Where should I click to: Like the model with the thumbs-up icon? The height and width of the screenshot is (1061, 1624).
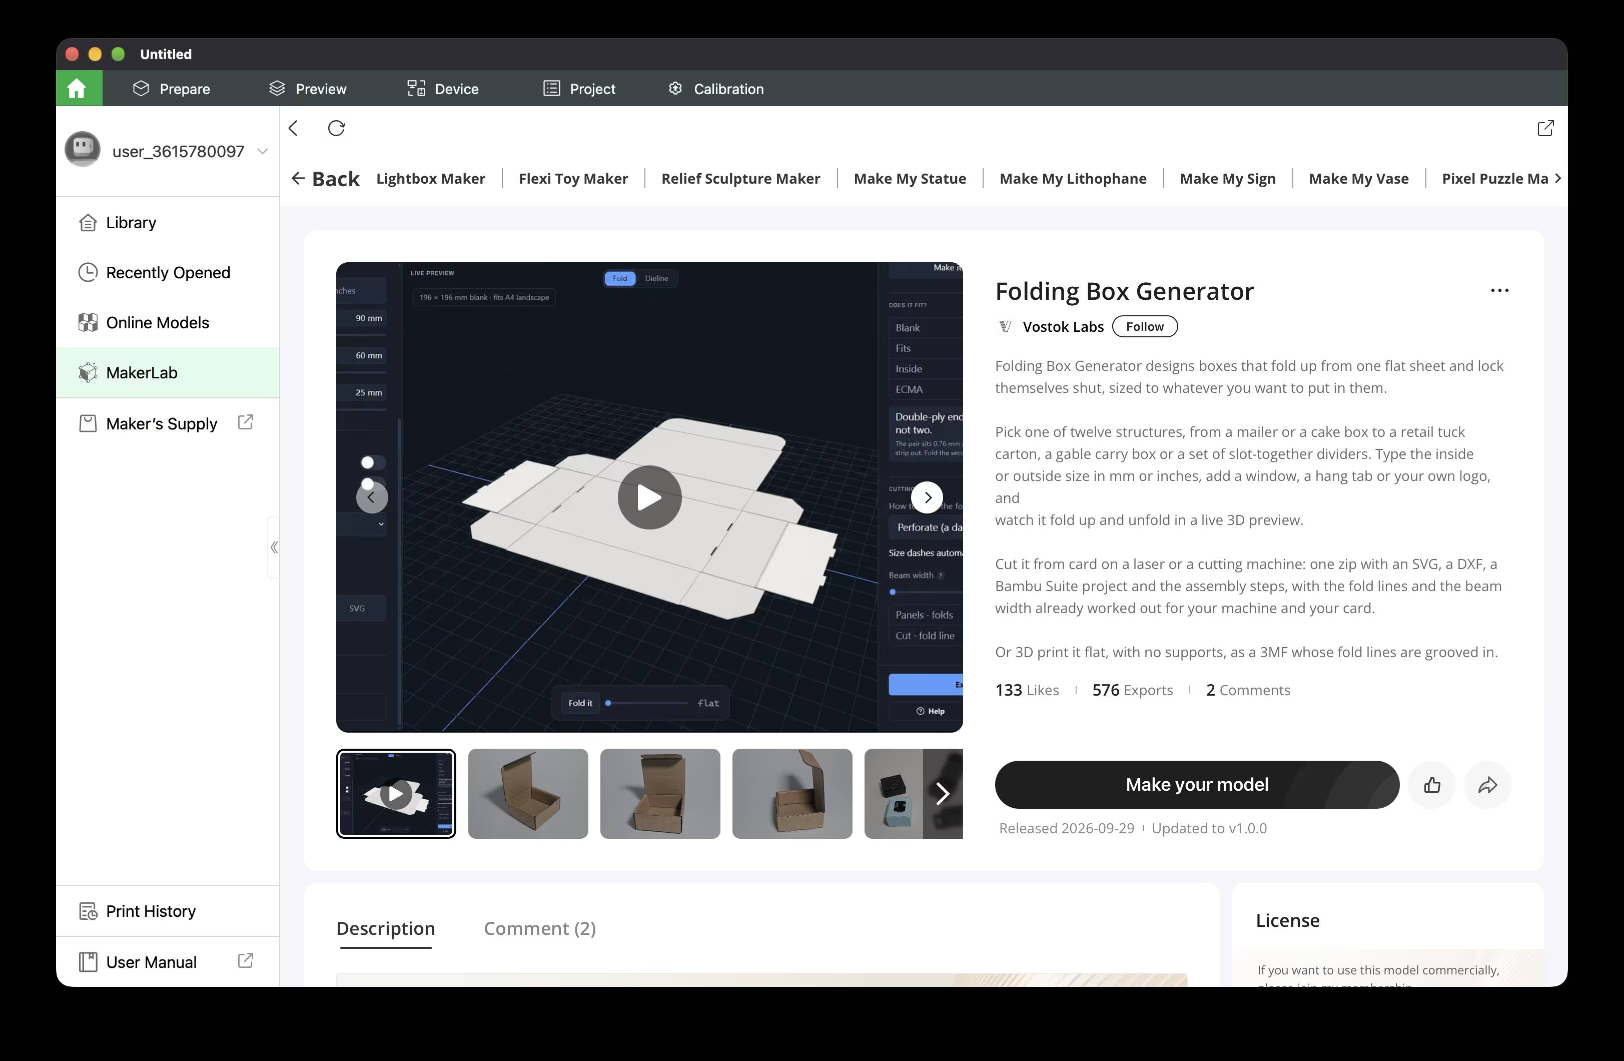pos(1432,785)
